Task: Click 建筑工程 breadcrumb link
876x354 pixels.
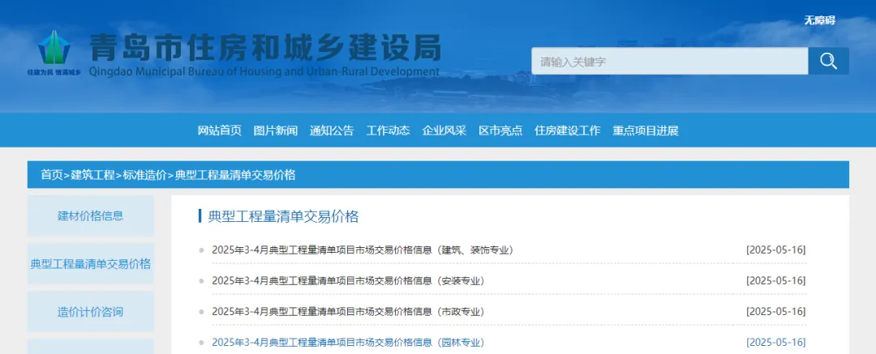Action: point(92,175)
